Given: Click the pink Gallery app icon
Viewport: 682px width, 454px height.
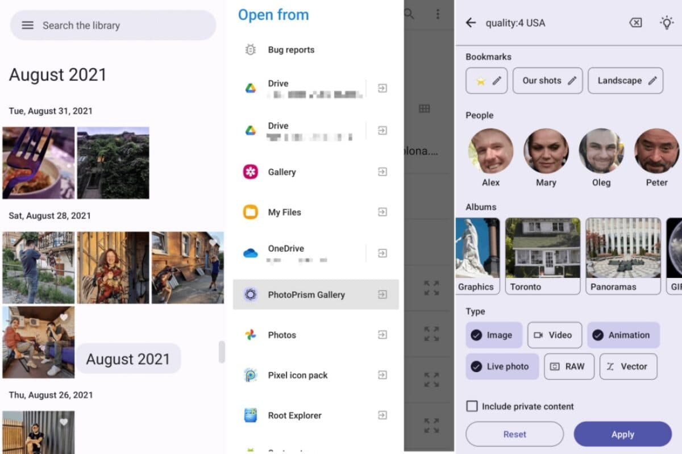Looking at the screenshot, I should [x=250, y=172].
